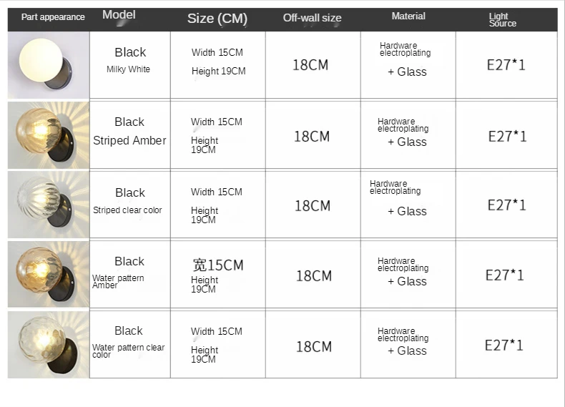Viewport: 565px width, 407px height.
Task: Click the Model column header
Action: pyautogui.click(x=119, y=15)
